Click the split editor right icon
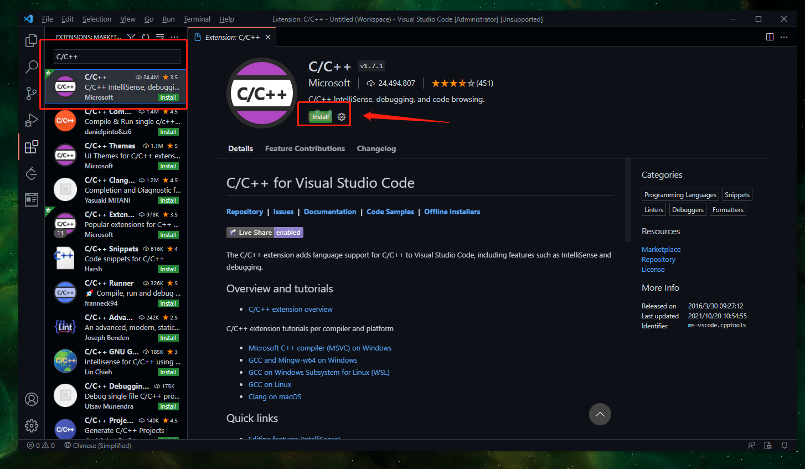 coord(770,37)
